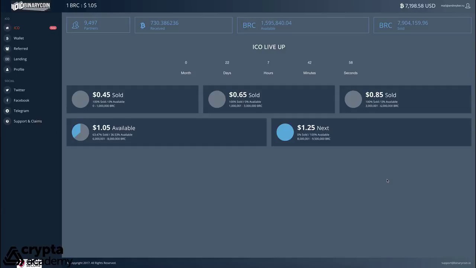Open the ICO home icon in sidebar
Screen dimensions: 476x268
tap(7, 28)
